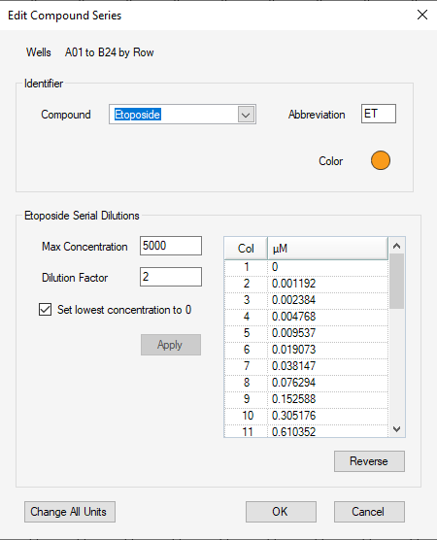Pick the orange Color swatch
The image size is (437, 540).
(381, 160)
